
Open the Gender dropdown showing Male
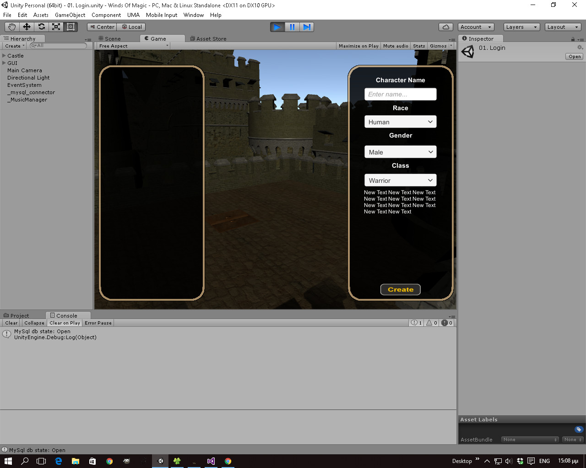click(x=401, y=152)
